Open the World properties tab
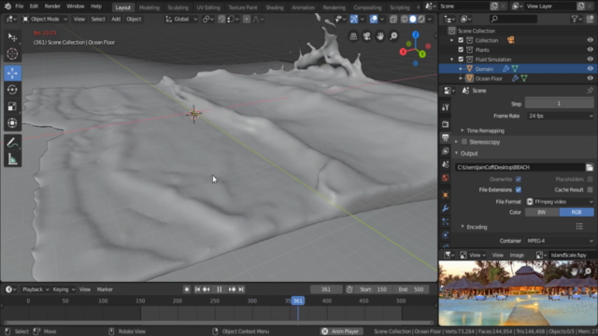 coord(445,178)
